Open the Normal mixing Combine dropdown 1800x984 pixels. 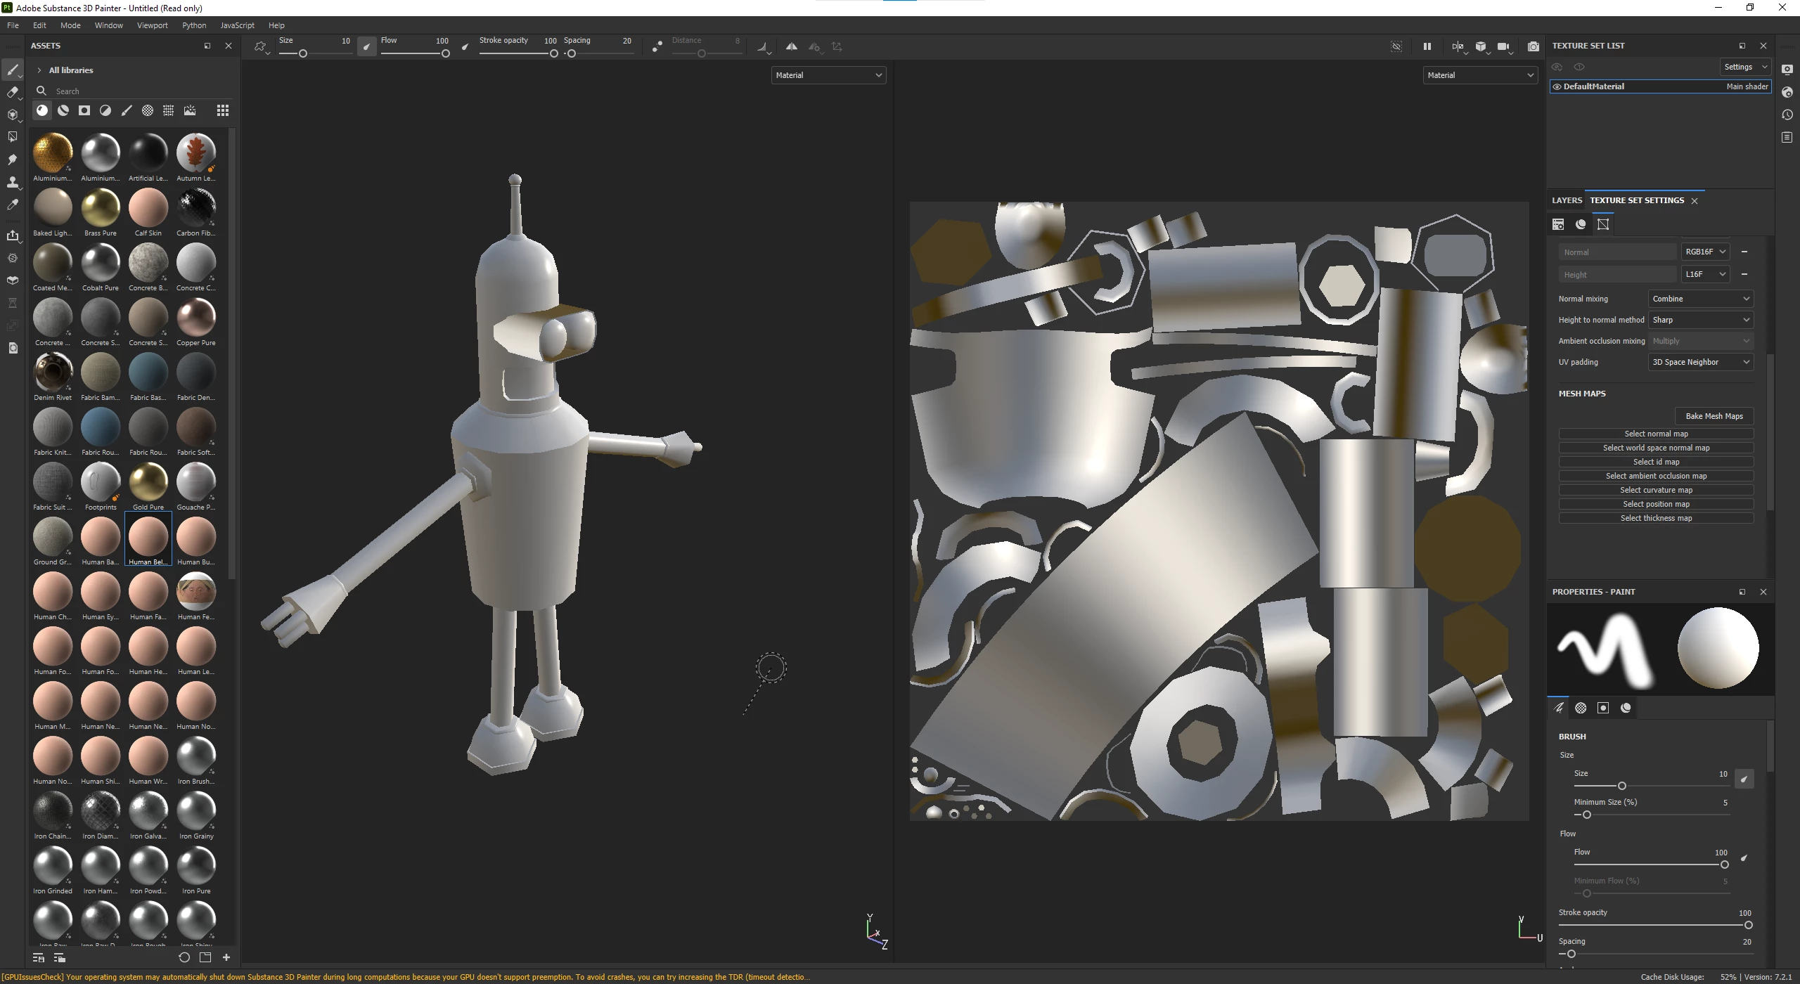tap(1700, 299)
